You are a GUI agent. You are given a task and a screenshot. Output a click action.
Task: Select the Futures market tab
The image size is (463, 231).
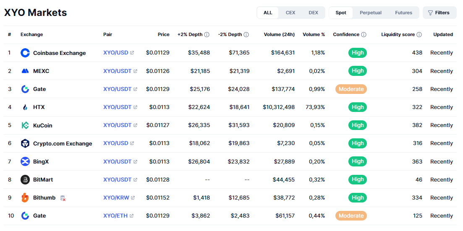[404, 13]
